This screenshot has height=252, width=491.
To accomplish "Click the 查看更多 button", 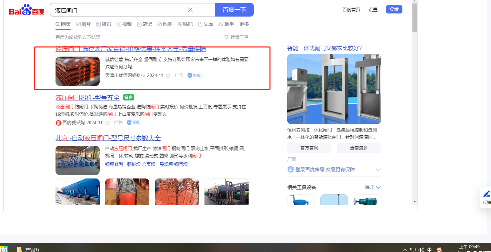I will [x=359, y=148].
